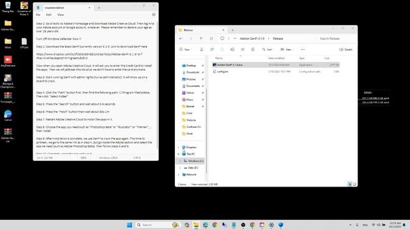Image resolution: width=410 pixels, height=230 pixels.
Task: Expand the Windows (C:) drive node
Action: (x=180, y=161)
